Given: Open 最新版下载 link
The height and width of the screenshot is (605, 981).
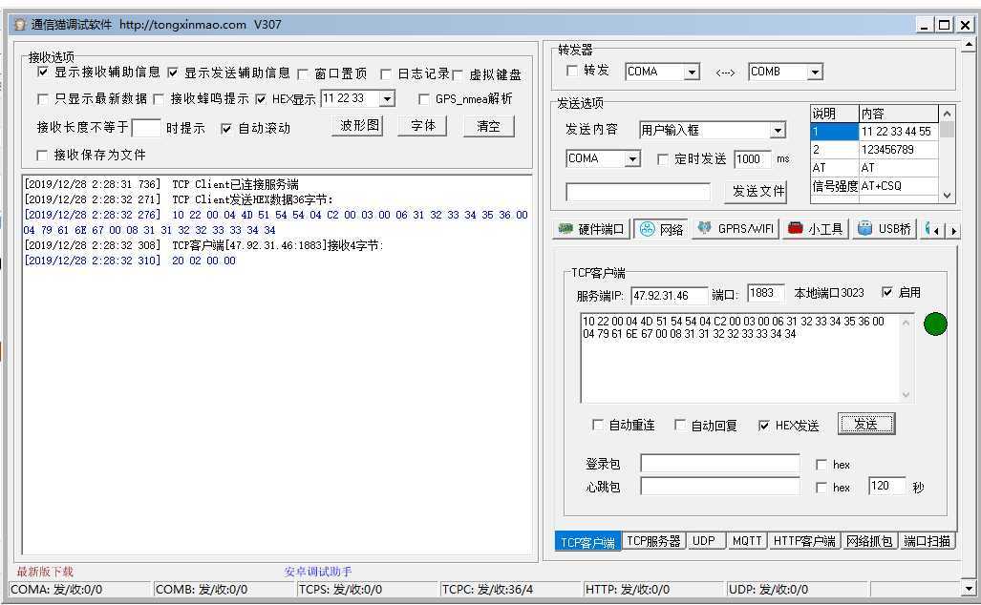Looking at the screenshot, I should (45, 572).
